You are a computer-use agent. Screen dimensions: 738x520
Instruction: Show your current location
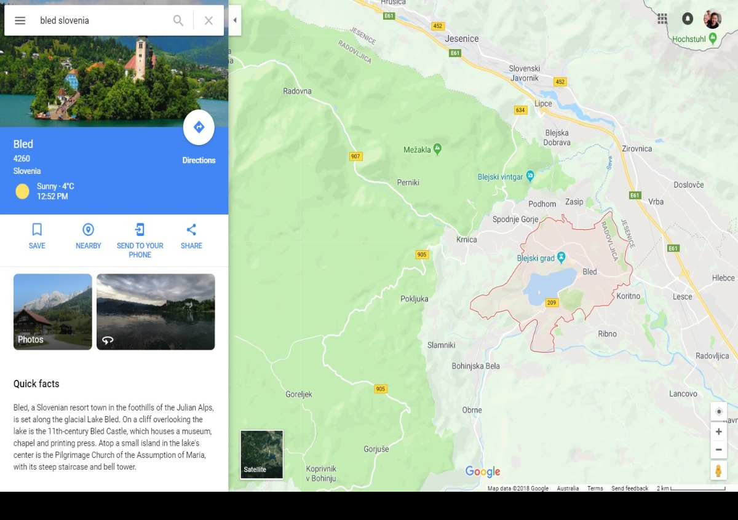pyautogui.click(x=718, y=411)
